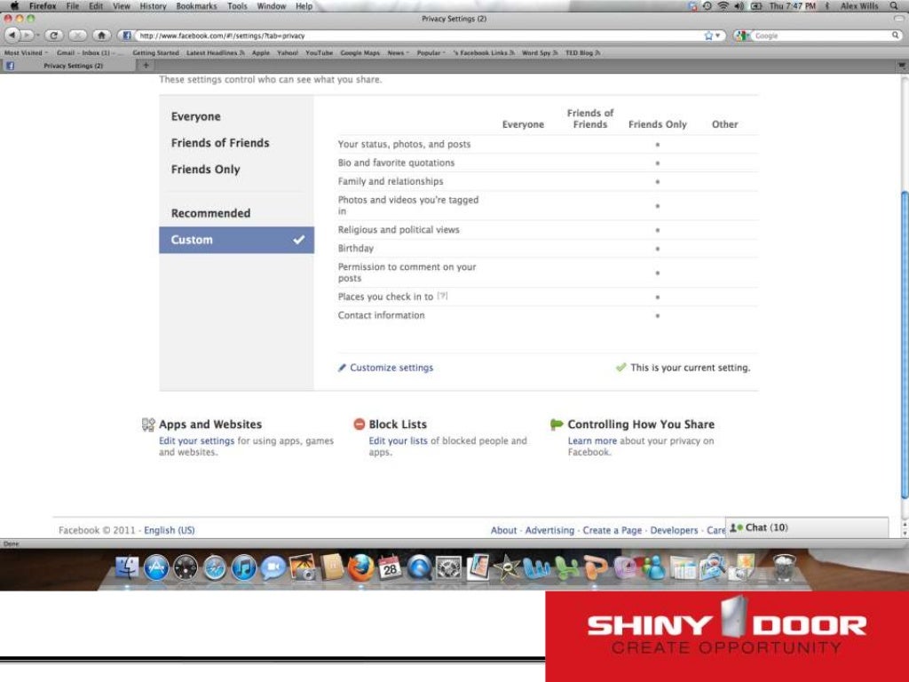909x682 pixels.
Task: Click the volume icon in menu bar
Action: tap(739, 6)
